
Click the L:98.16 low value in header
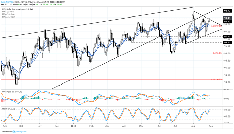pyautogui.click(x=51, y=4)
